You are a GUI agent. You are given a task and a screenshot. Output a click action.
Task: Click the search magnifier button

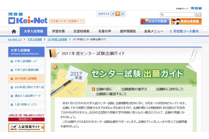(x=198, y=14)
